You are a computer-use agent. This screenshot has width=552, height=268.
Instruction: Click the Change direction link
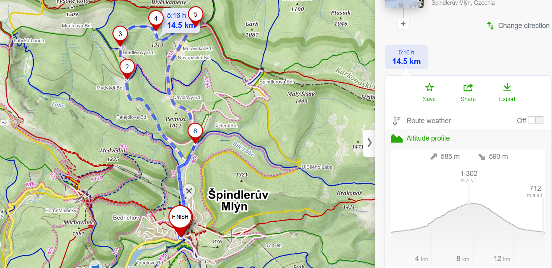tap(524, 26)
